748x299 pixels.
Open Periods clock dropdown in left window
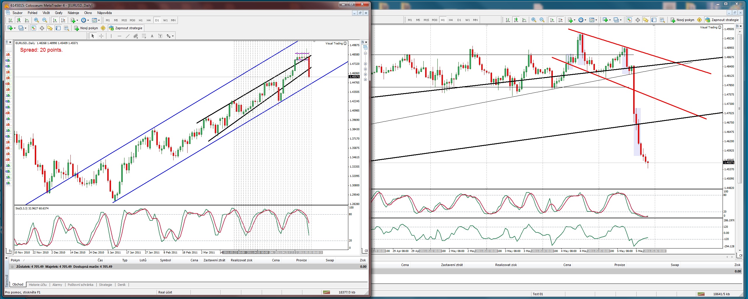click(85, 20)
